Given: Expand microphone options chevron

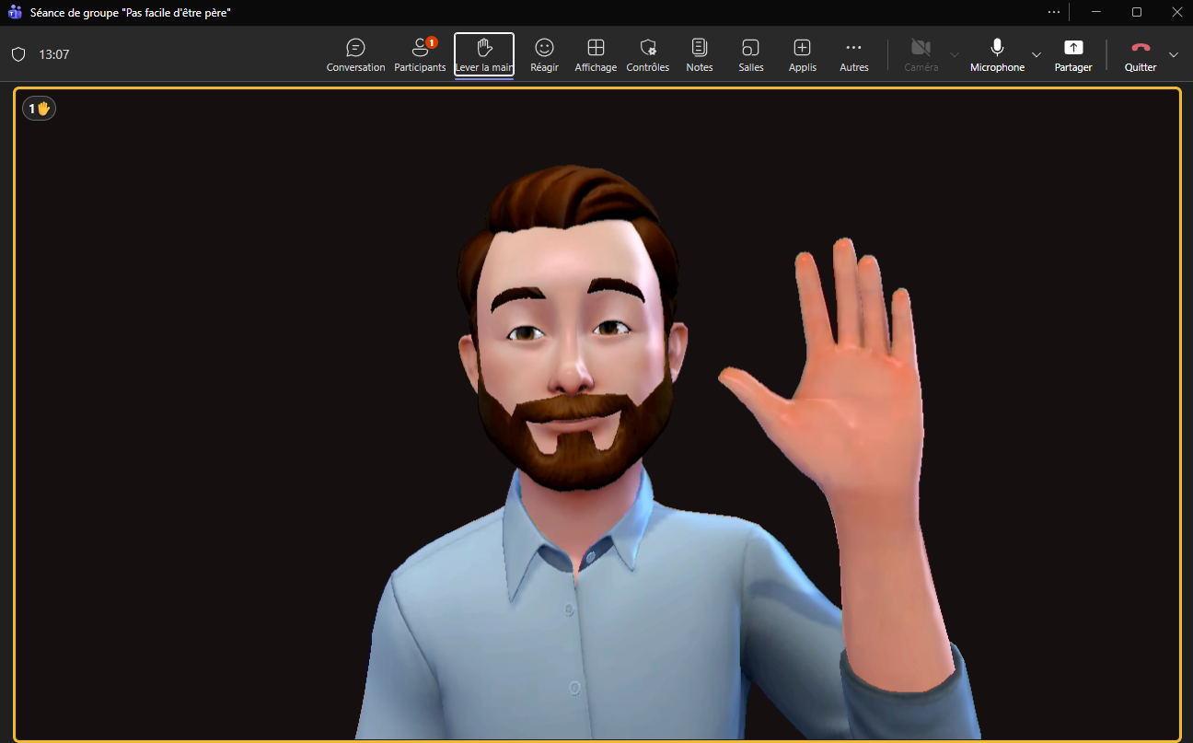Looking at the screenshot, I should coord(1037,54).
